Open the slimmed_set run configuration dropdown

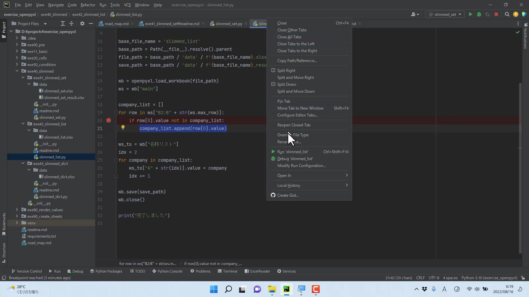tap(445, 14)
